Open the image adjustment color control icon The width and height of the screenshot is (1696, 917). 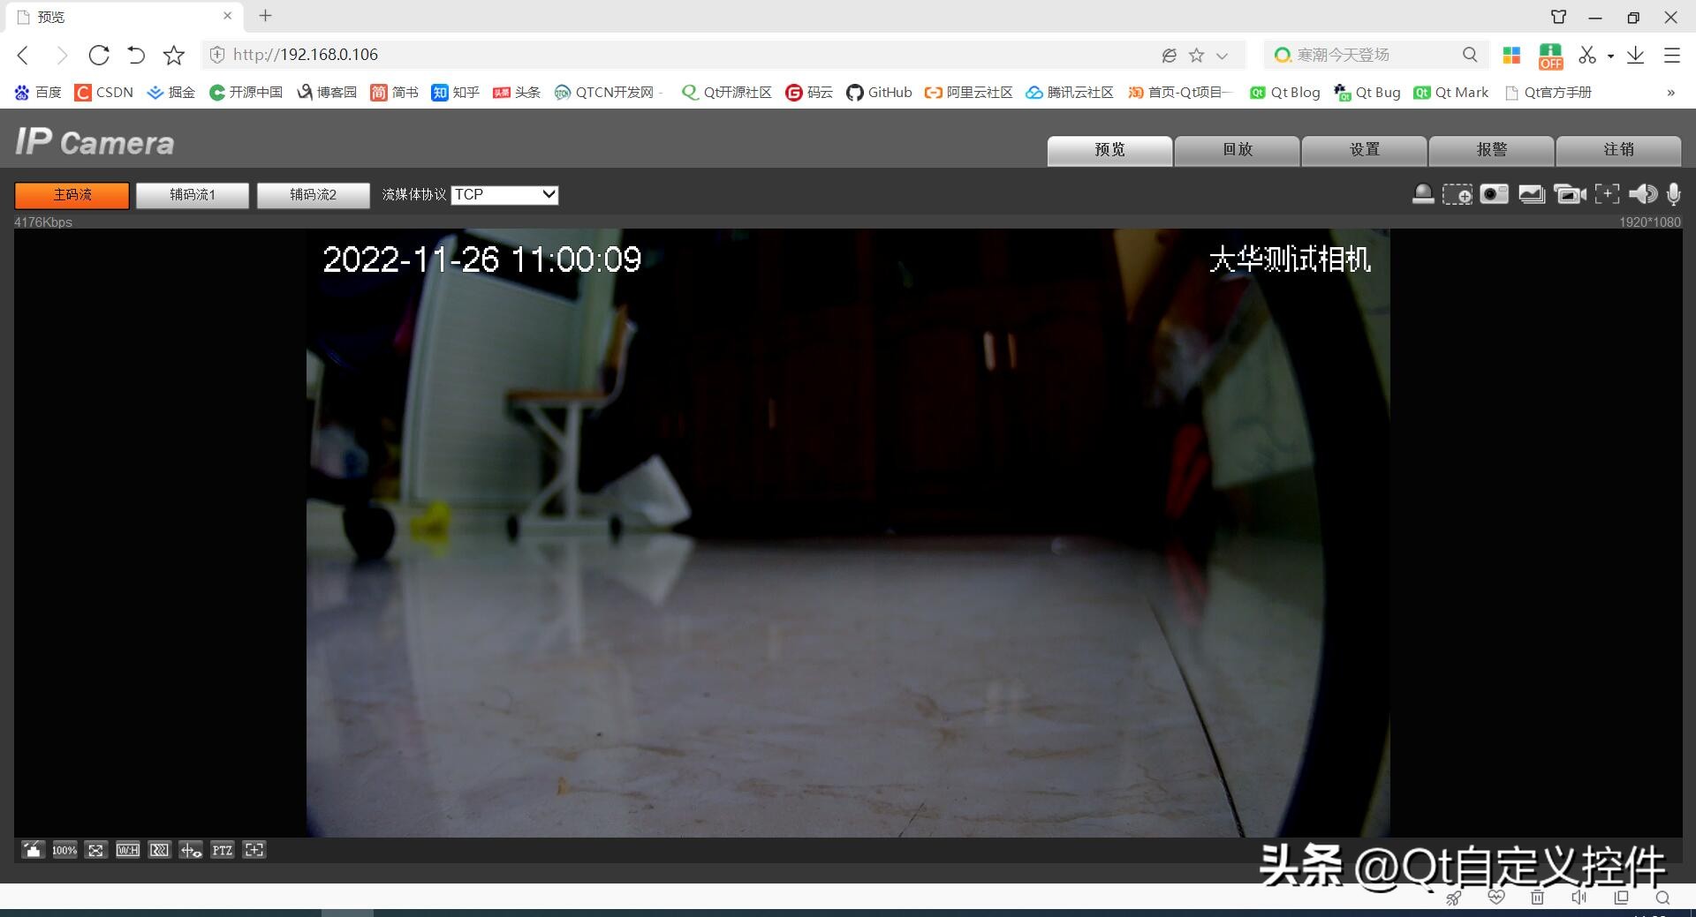34,850
